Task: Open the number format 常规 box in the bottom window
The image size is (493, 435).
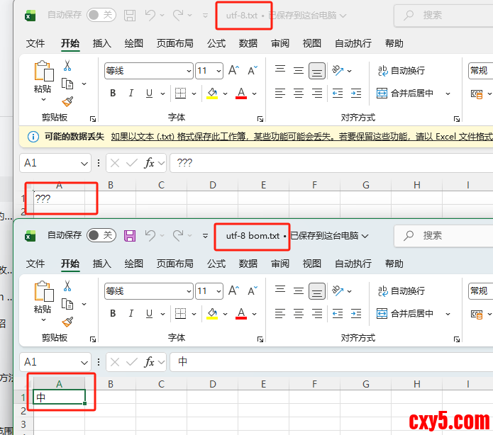Action: [480, 291]
